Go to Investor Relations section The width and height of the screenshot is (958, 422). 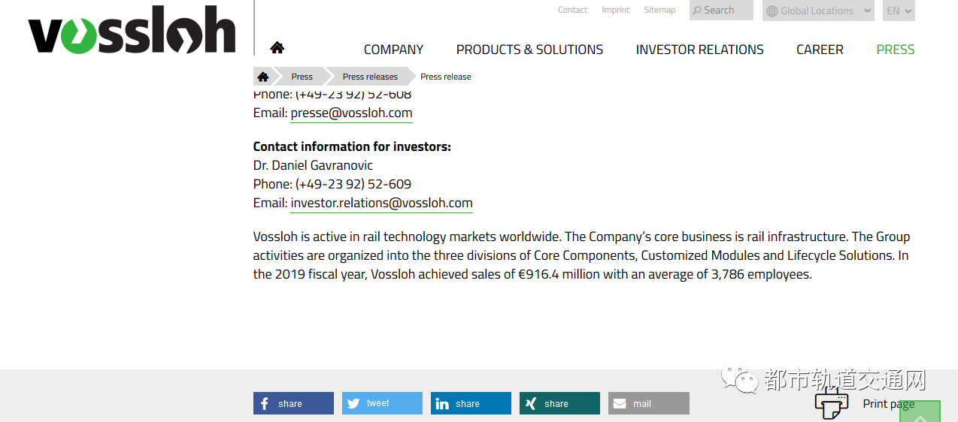[x=699, y=50]
